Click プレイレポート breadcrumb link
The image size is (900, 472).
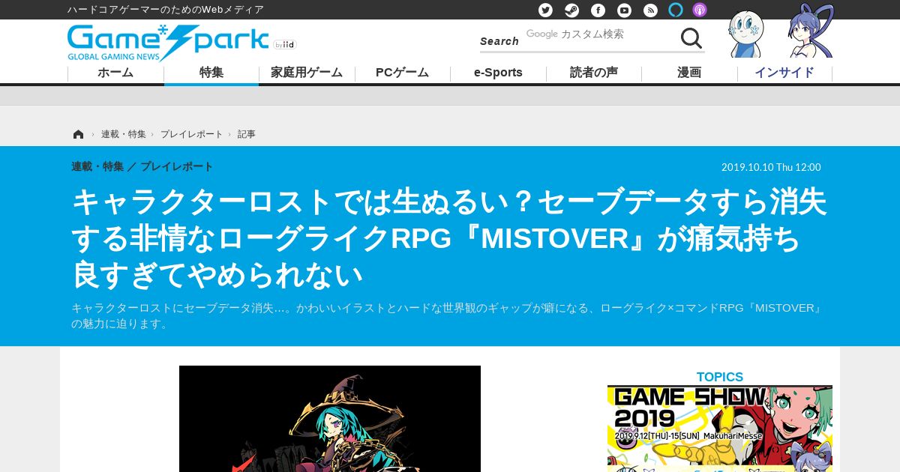[191, 134]
